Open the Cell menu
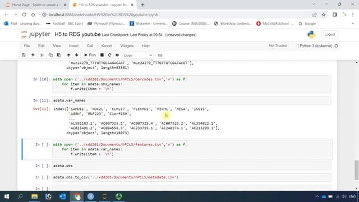The width and height of the screenshot is (359, 202). click(x=90, y=46)
